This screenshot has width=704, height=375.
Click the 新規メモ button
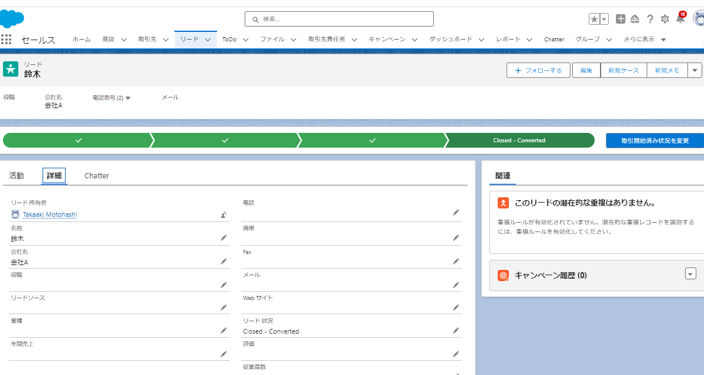pyautogui.click(x=667, y=70)
